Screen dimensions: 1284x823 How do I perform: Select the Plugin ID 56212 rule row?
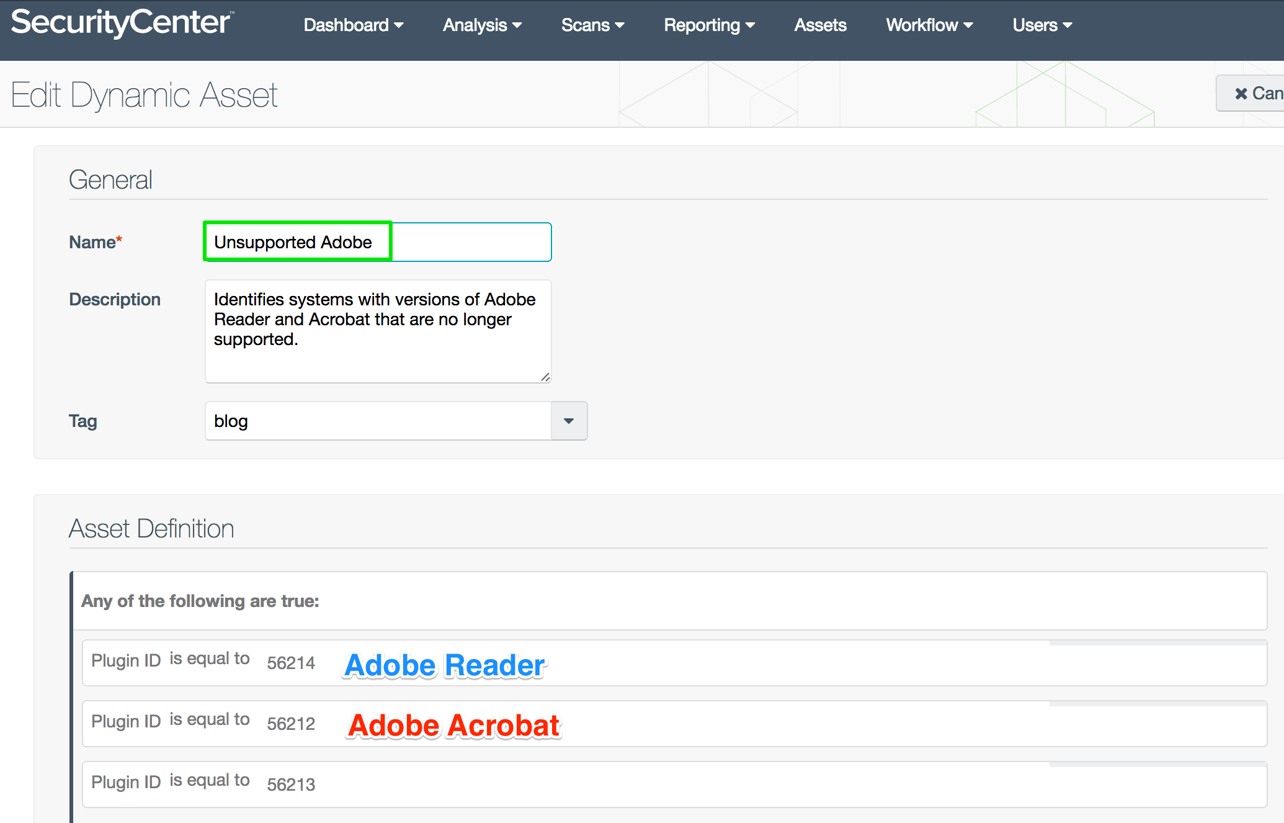[674, 724]
